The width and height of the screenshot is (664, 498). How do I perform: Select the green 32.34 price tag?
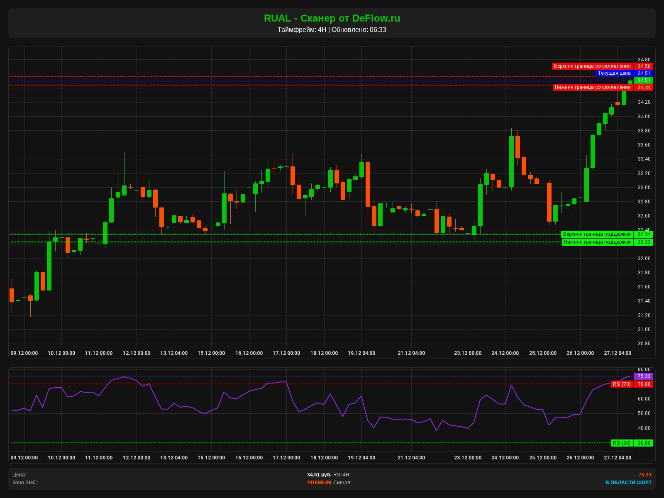(x=644, y=234)
